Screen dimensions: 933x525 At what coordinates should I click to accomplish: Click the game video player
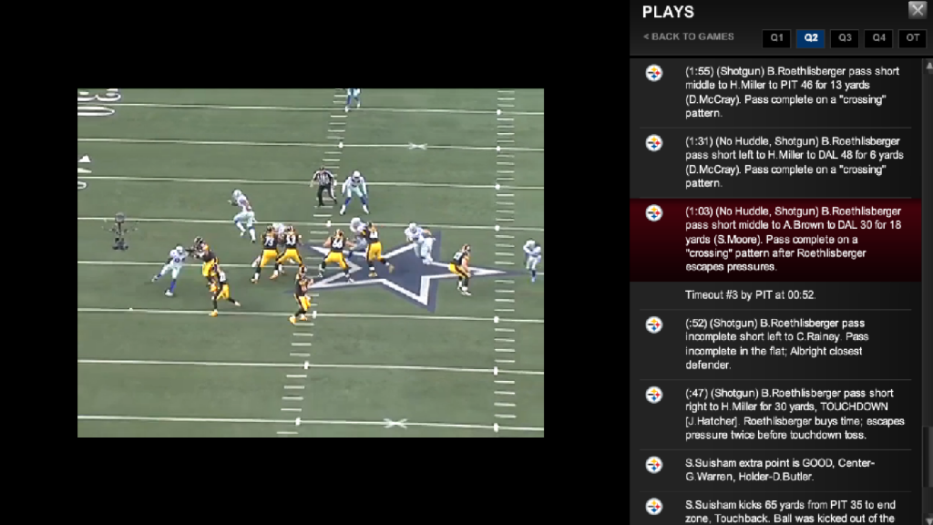pos(311,263)
